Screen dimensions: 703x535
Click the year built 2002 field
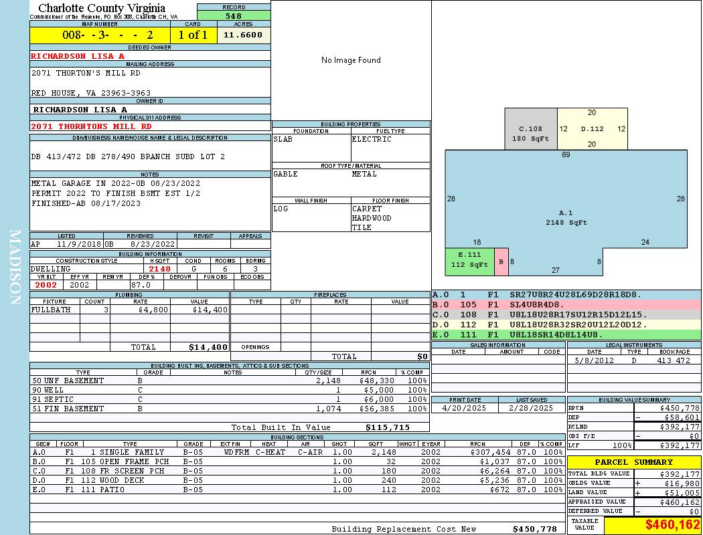click(46, 285)
